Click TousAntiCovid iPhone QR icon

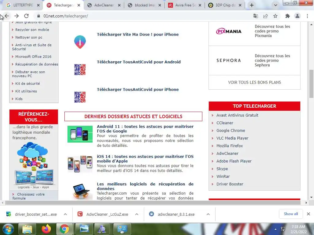[x=80, y=97]
